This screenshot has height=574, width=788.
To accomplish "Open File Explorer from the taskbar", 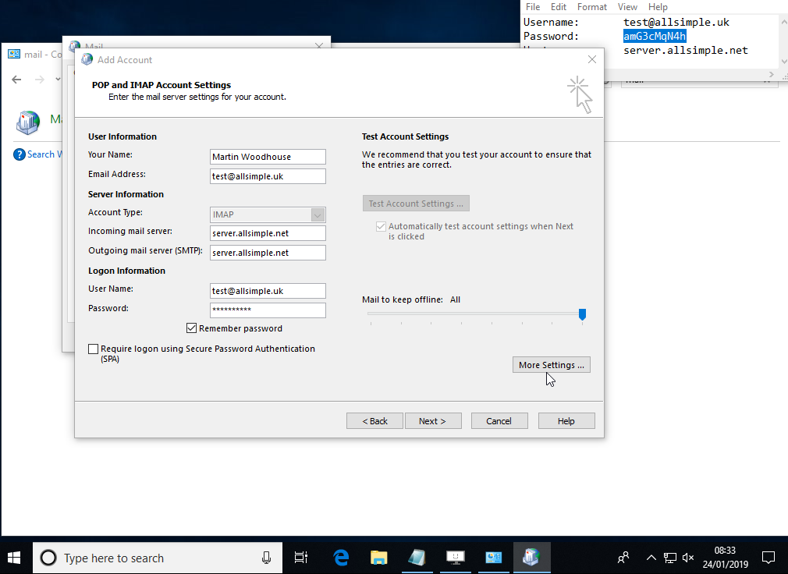I will pyautogui.click(x=379, y=558).
